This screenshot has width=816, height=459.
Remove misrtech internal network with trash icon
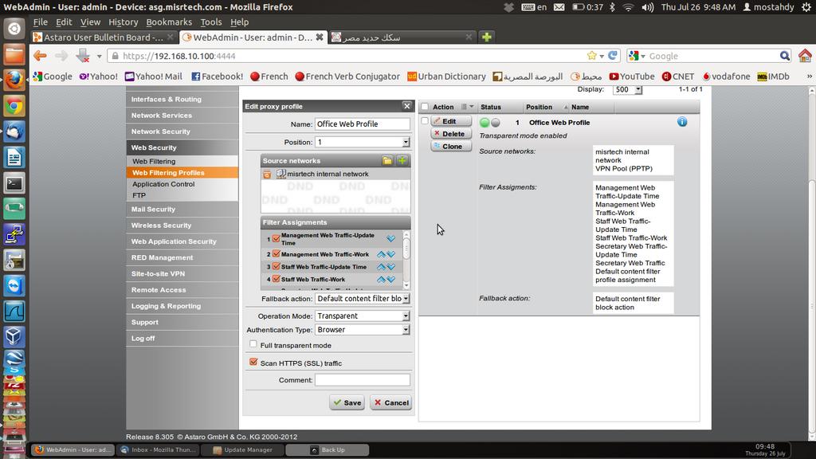click(268, 174)
